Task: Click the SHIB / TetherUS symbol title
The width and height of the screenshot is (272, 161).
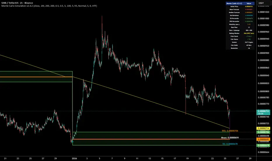Action: 17,3
